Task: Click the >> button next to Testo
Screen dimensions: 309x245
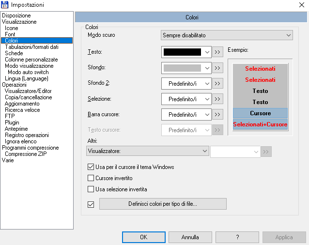Action: pyautogui.click(x=217, y=52)
